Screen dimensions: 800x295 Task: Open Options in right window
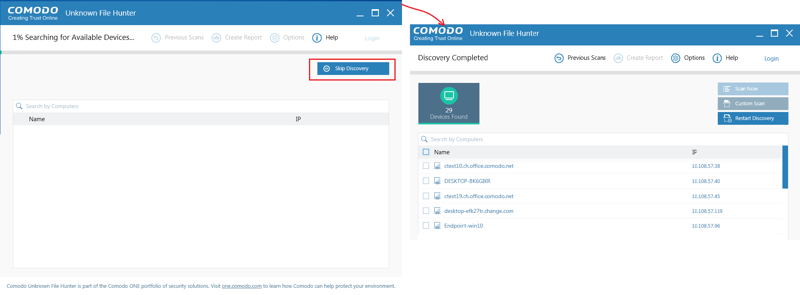(694, 58)
